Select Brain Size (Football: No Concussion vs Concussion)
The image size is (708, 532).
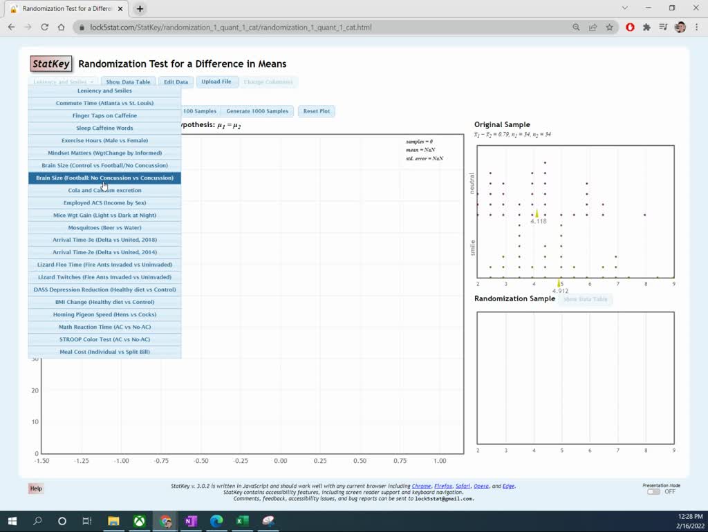click(x=105, y=178)
